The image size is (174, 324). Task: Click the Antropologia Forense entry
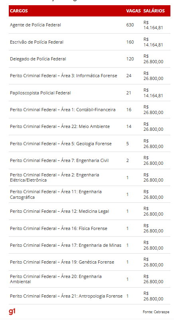[66, 296]
